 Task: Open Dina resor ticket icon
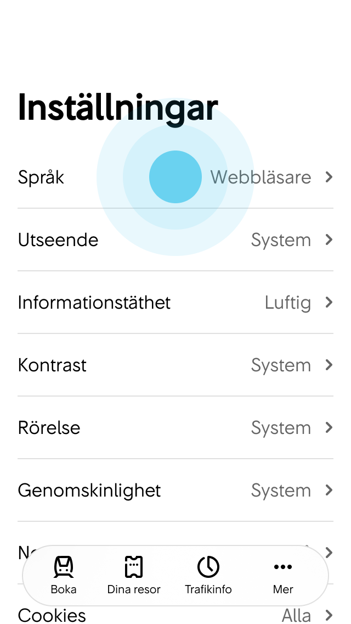tap(134, 567)
